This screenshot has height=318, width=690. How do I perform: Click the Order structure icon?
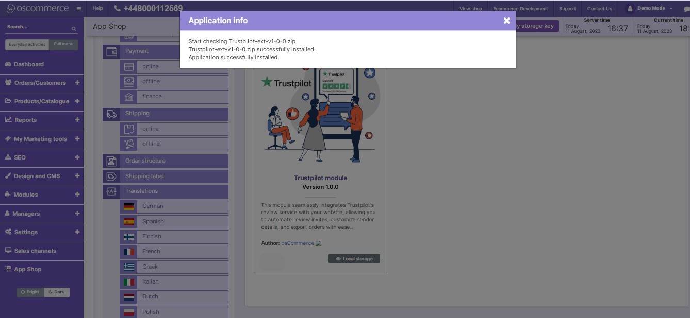[x=111, y=161]
